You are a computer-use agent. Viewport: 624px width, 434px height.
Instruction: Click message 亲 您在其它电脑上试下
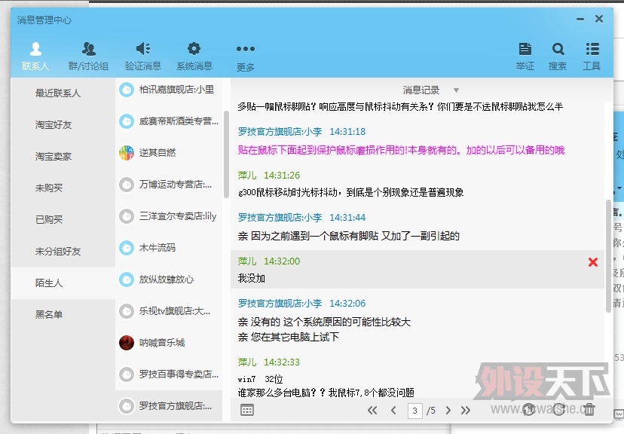point(289,338)
